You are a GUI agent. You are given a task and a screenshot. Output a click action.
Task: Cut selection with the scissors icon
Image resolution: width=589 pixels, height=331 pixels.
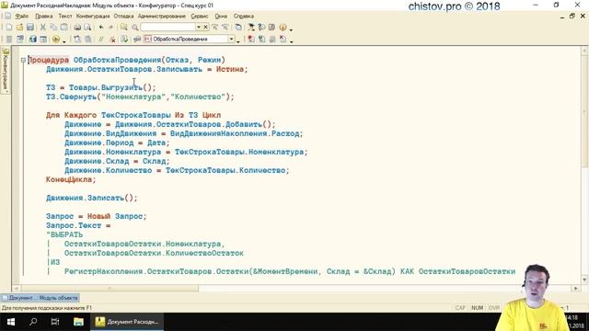click(x=43, y=28)
